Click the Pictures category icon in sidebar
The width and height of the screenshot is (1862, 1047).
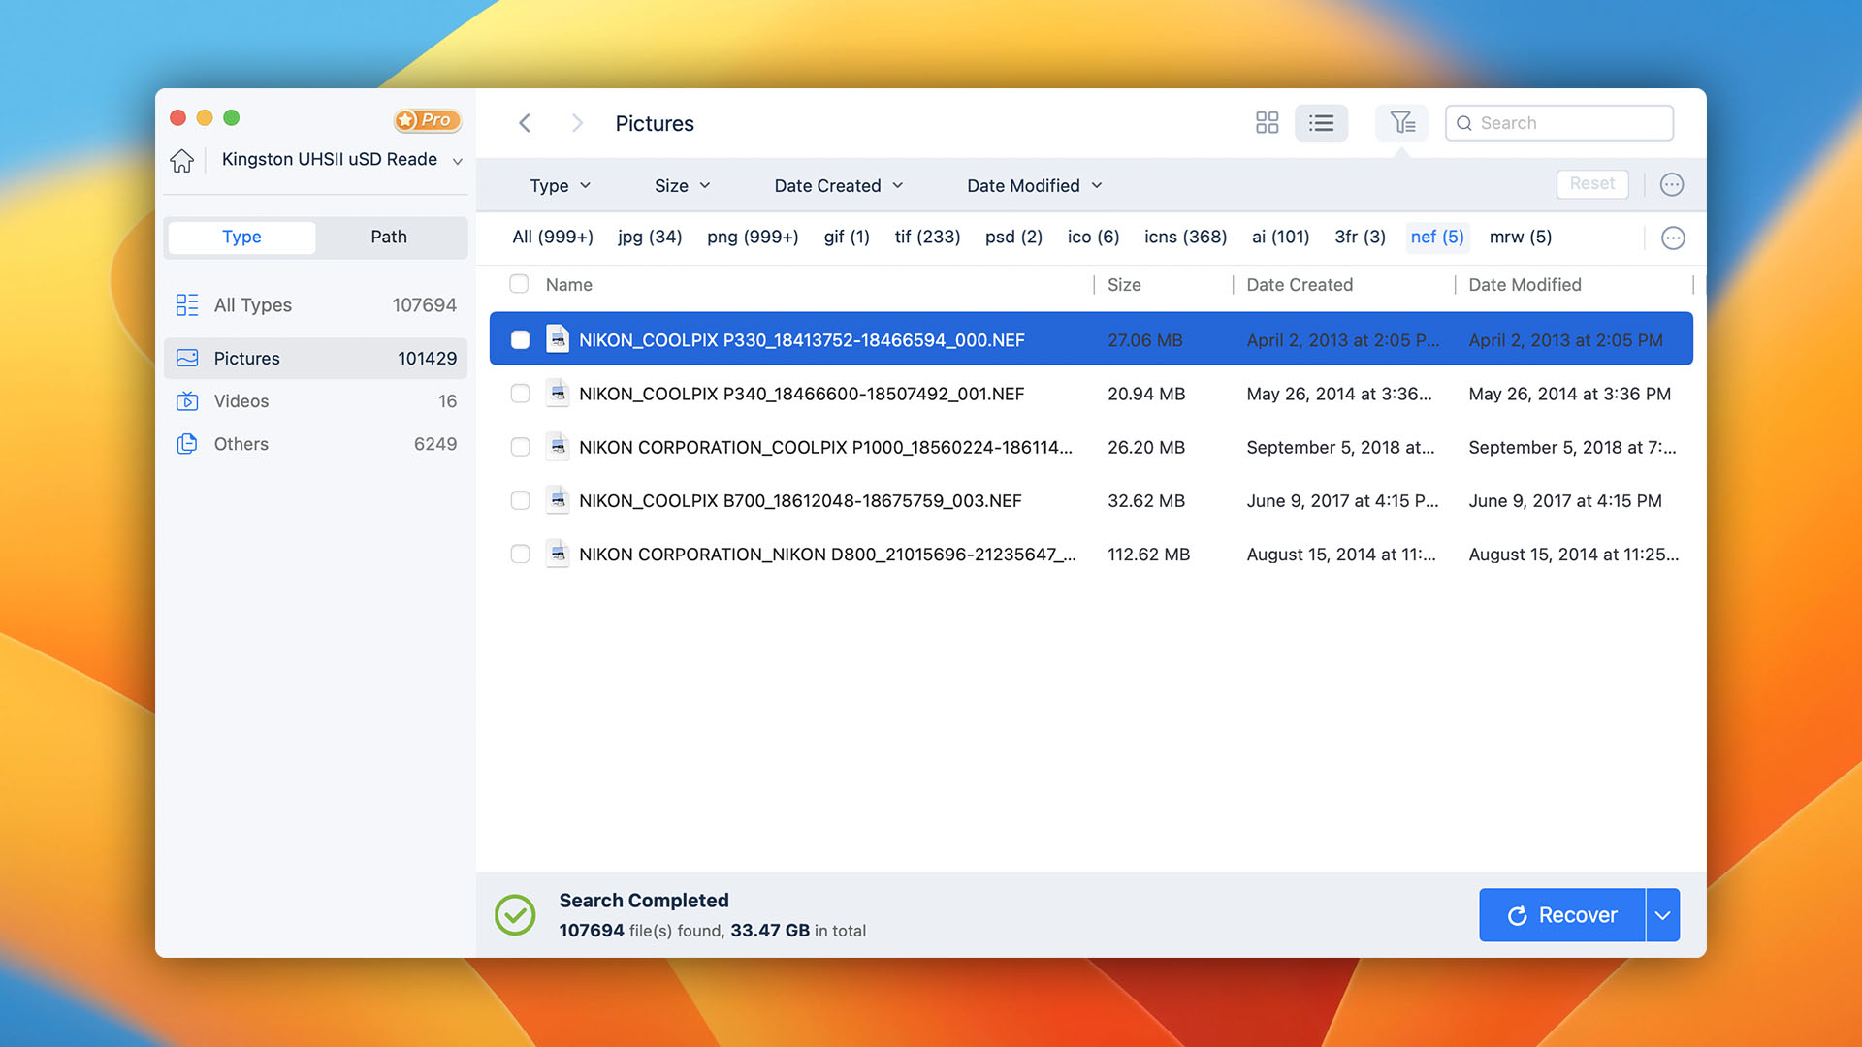point(188,358)
